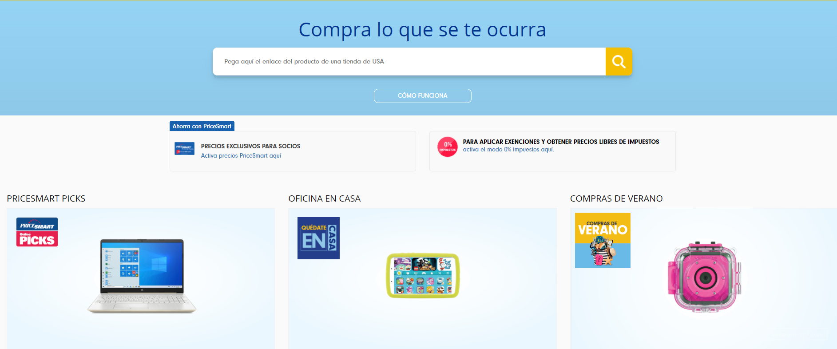Click the COMPRAS DE VERANO section heading
837x349 pixels.
pos(616,198)
